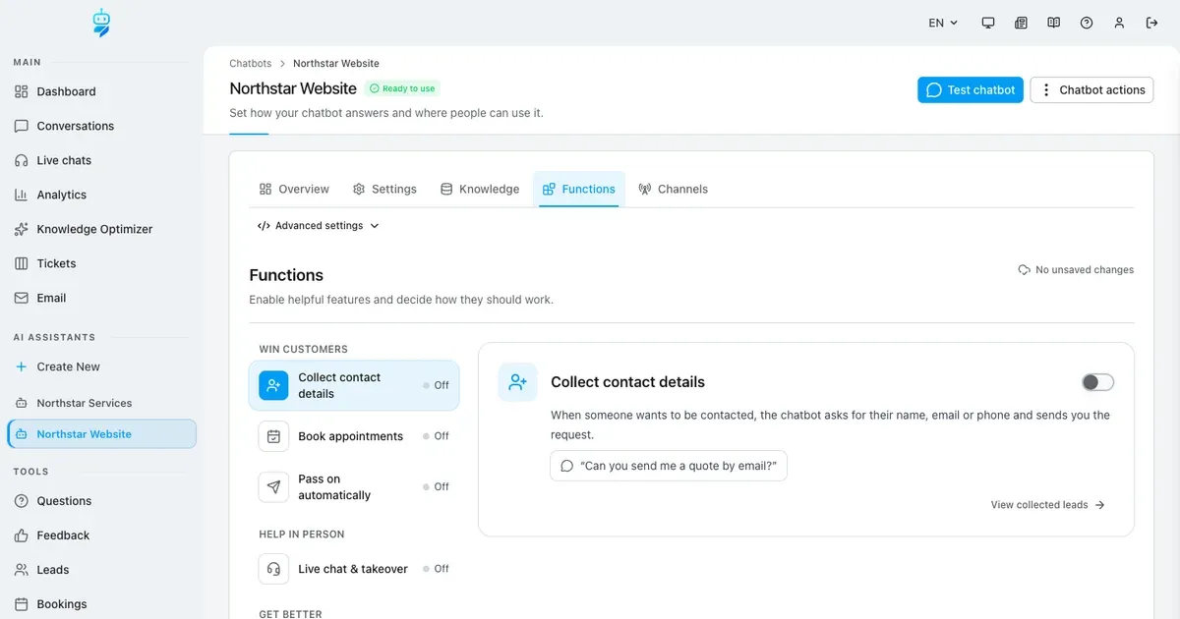The image size is (1180, 619).
Task: Click the HELP IN PERSON group label
Action: (x=302, y=535)
